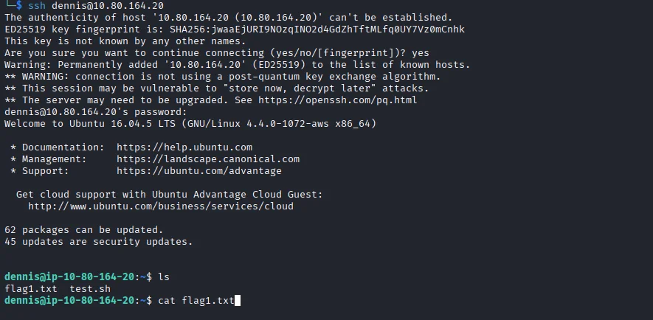Screen dimensions: 653x320
Task: Click the 'Welcome to Ubuntu 16.04.5 LTS' line
Action: pos(190,123)
